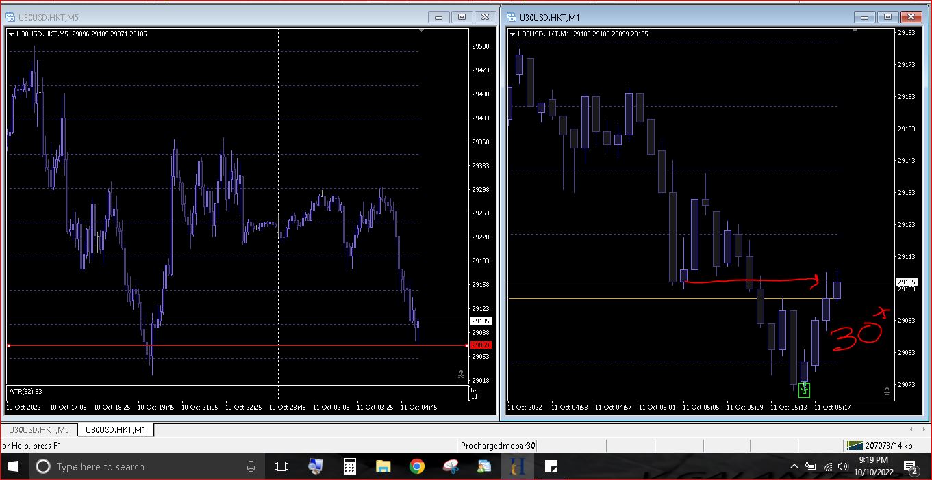The width and height of the screenshot is (932, 480).
Task: Click the active trading terminal taskbar icon
Action: tap(517, 466)
